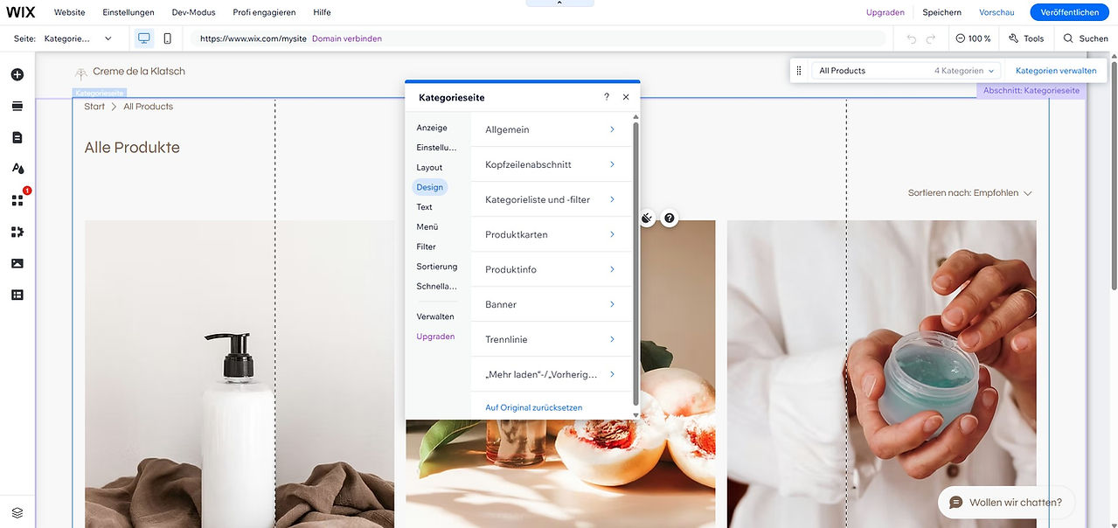Open the Seite page selector dropdown
The image size is (1118, 528).
(x=79, y=38)
